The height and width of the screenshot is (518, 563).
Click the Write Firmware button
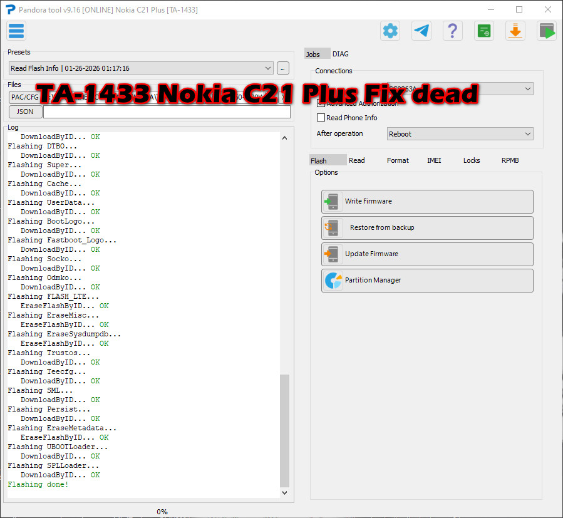pos(427,202)
